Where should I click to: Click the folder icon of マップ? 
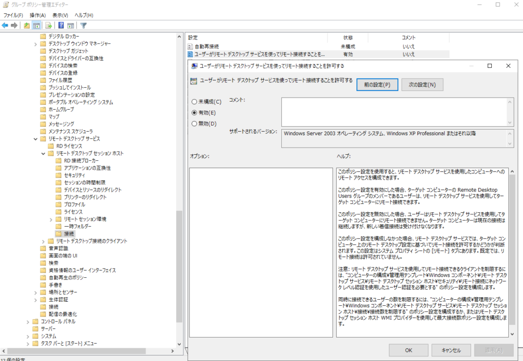click(43, 116)
